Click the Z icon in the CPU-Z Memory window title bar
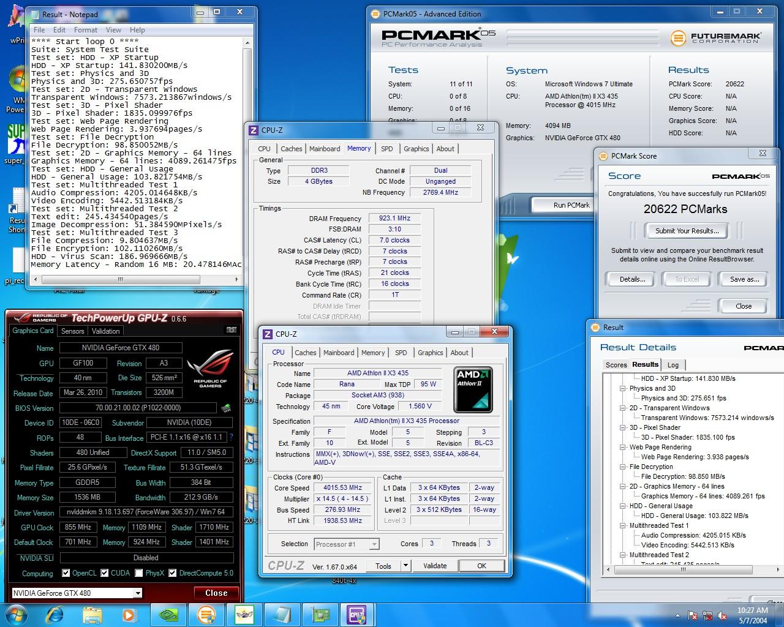The width and height of the screenshot is (784, 627). pos(254,130)
